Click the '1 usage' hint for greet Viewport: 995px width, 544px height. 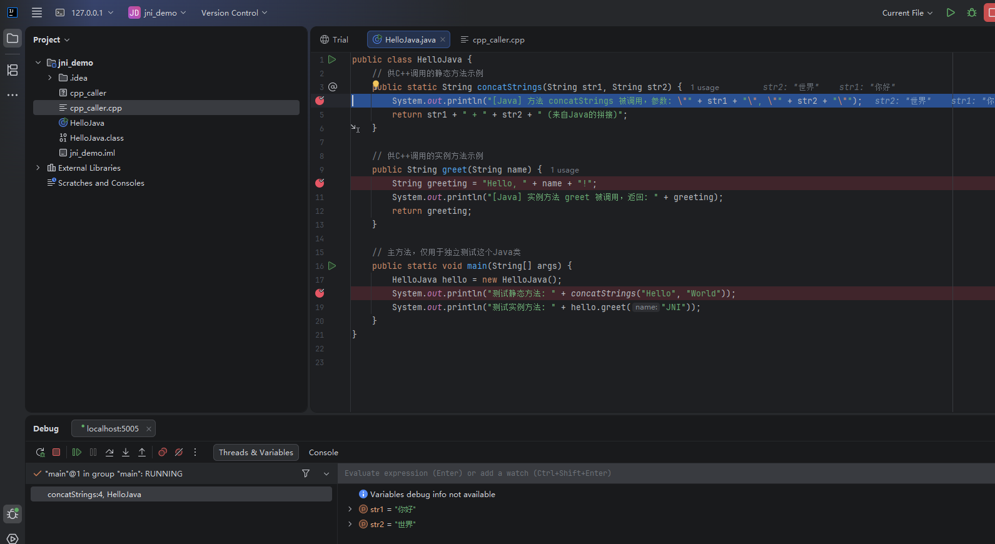coord(565,170)
